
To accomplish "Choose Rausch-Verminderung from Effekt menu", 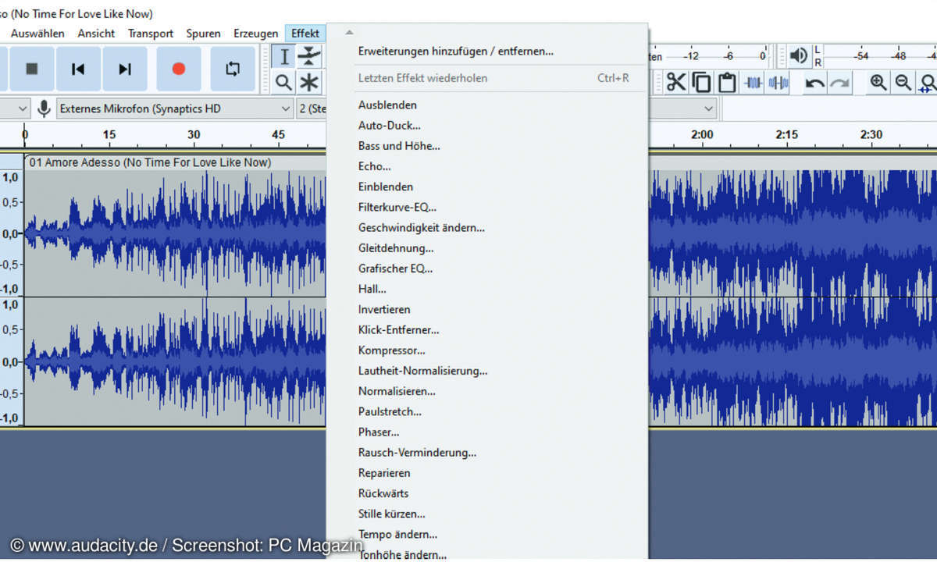I will click(x=417, y=452).
